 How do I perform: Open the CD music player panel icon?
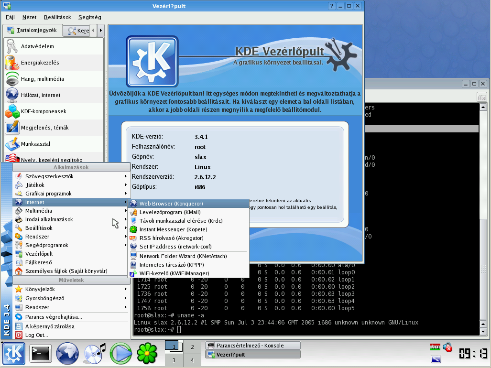tap(95, 354)
